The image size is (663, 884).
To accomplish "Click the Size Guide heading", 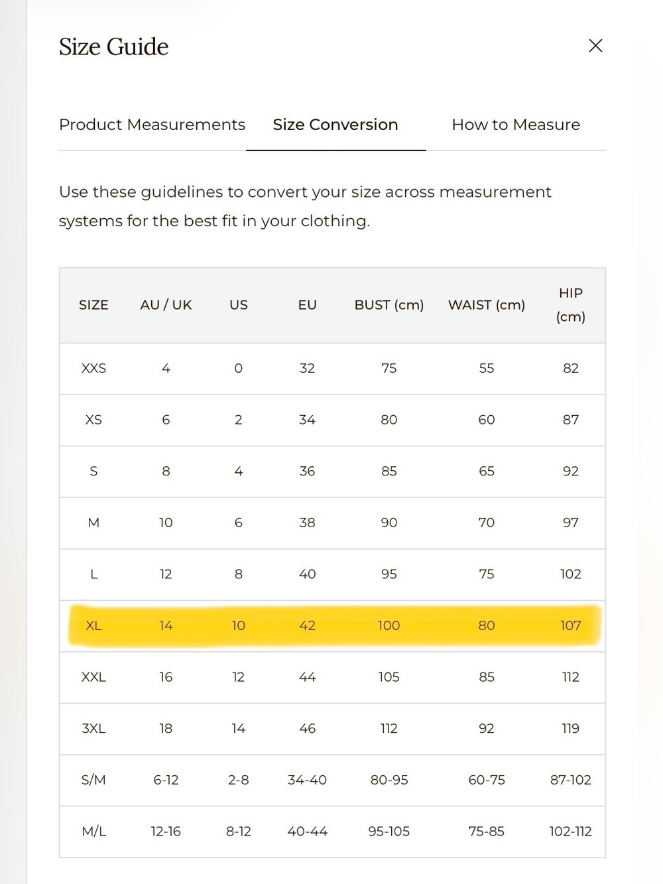I will [x=114, y=46].
